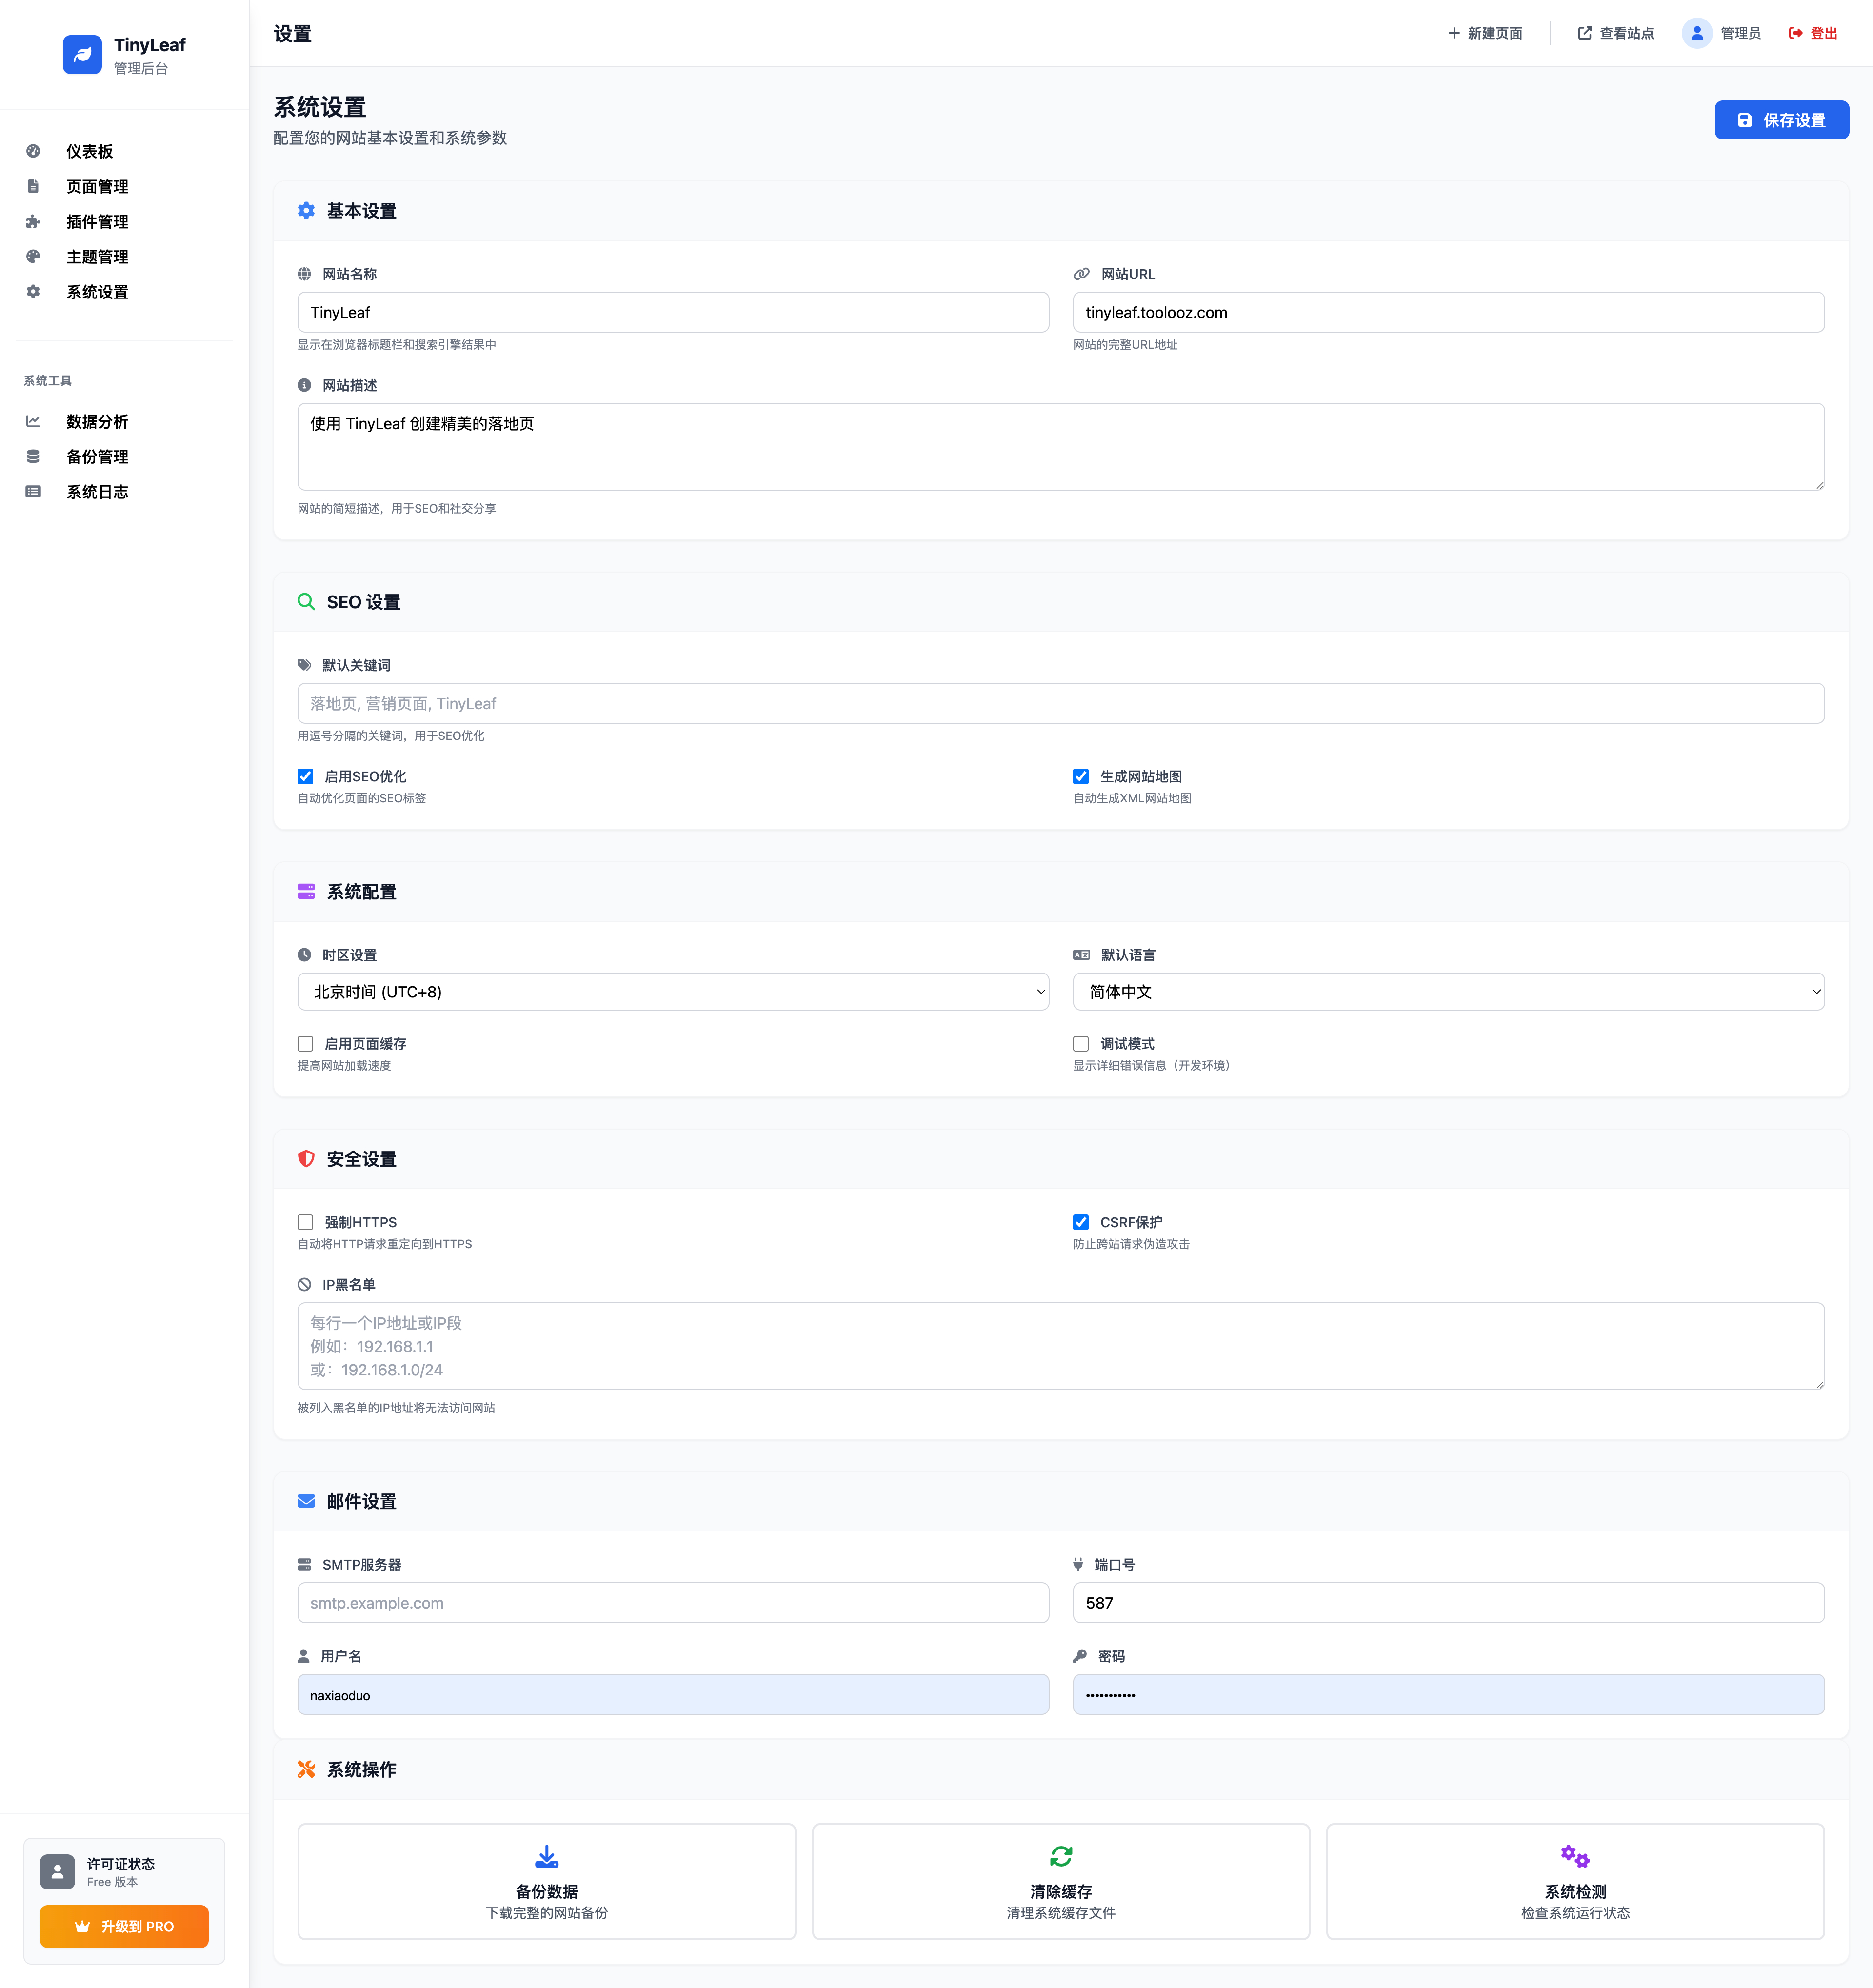The width and height of the screenshot is (1873, 1988).
Task: Click into the SMTP服务器 input field
Action: coord(673,1603)
